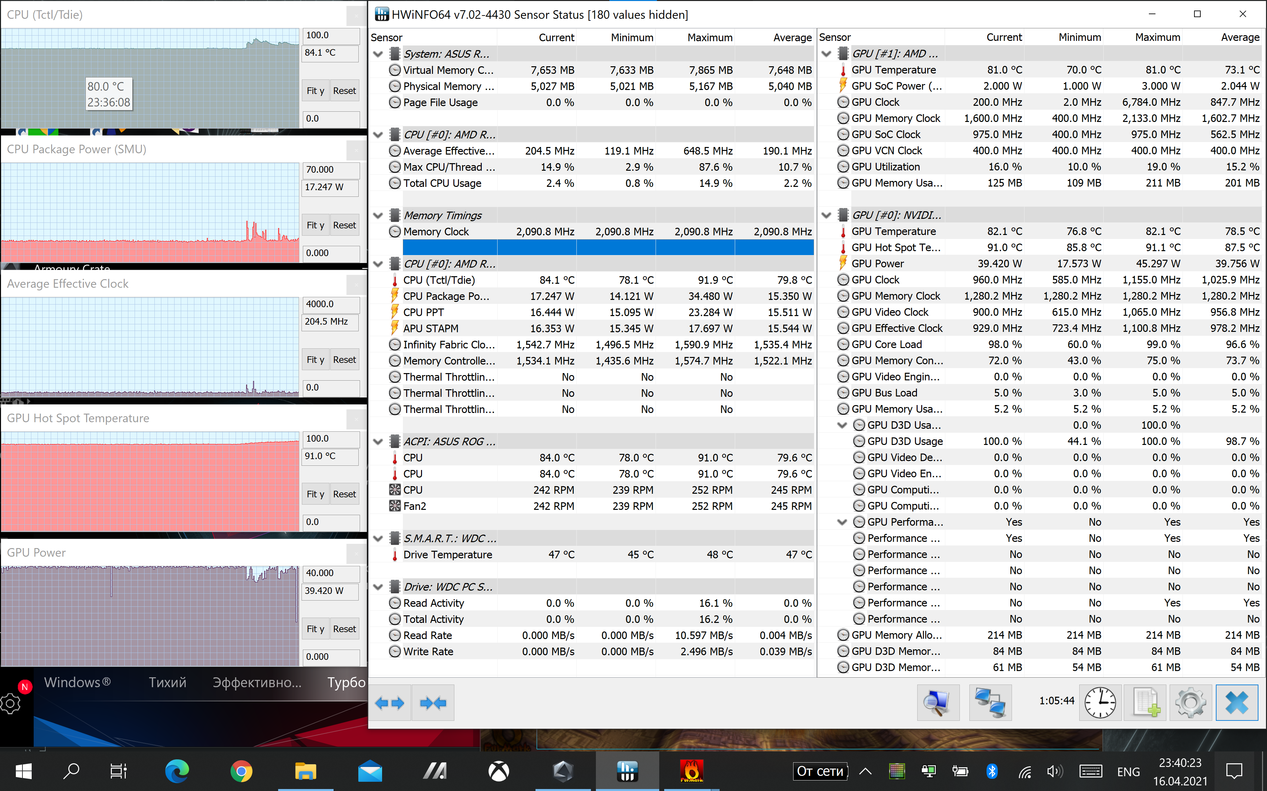This screenshot has height=791, width=1267.
Task: Edit the 100.0 max field of CPU Tctl graph
Action: [331, 36]
